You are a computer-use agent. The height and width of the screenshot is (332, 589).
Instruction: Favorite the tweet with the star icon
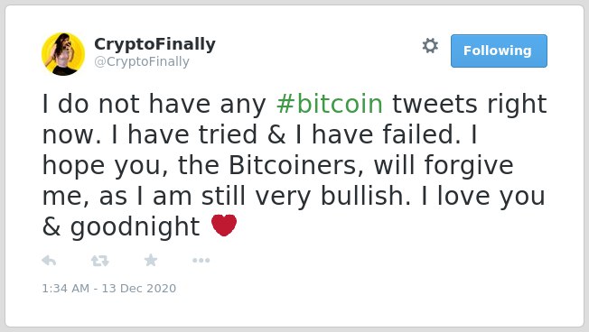click(x=151, y=260)
